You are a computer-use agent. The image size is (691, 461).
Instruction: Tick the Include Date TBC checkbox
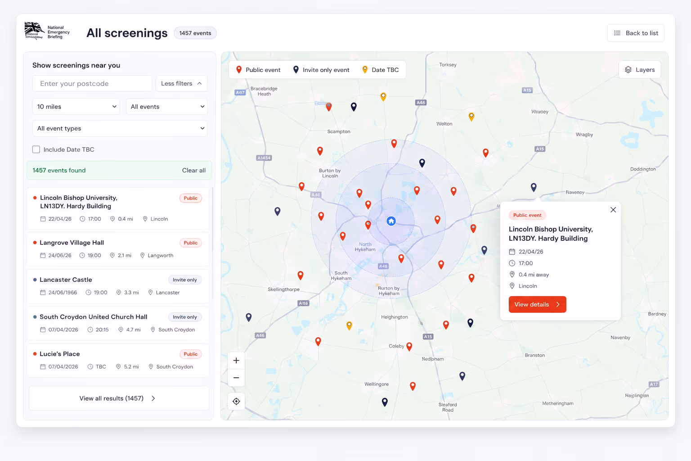36,149
